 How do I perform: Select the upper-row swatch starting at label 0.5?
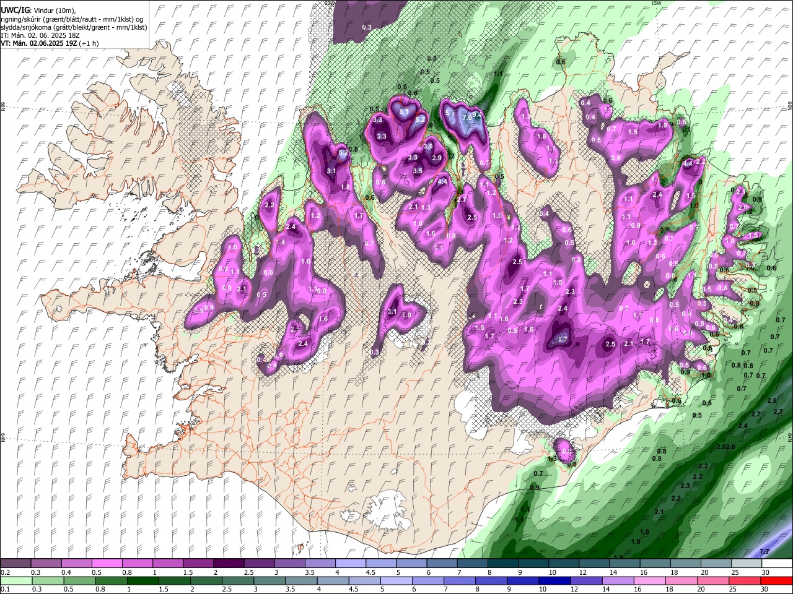point(107,563)
